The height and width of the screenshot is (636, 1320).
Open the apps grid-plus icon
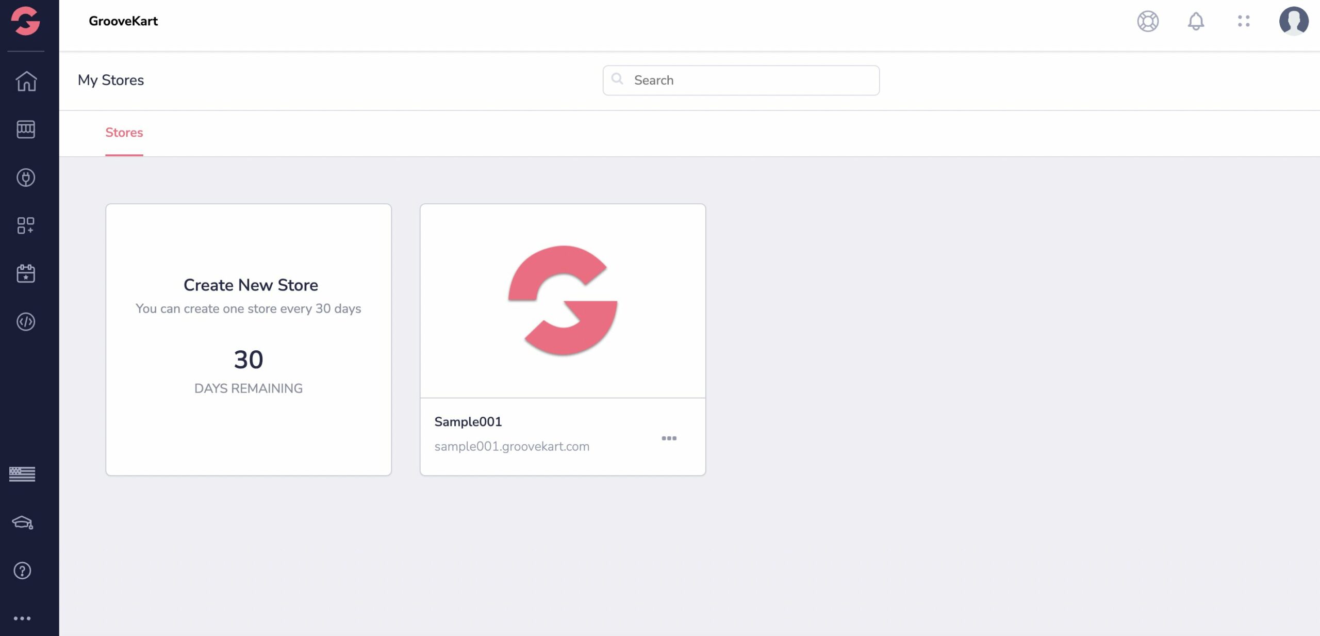click(x=26, y=225)
